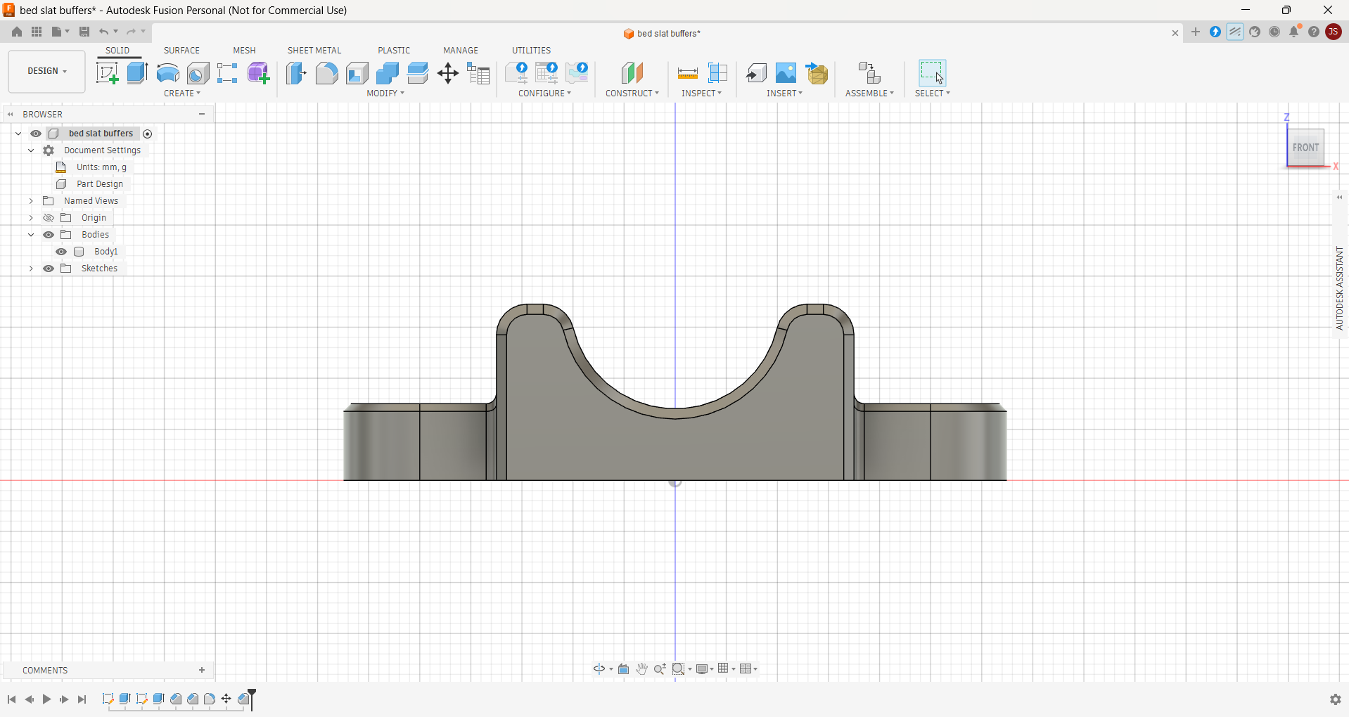Activate the Extrude tool
Viewport: 1349px width, 717px height.
(137, 73)
